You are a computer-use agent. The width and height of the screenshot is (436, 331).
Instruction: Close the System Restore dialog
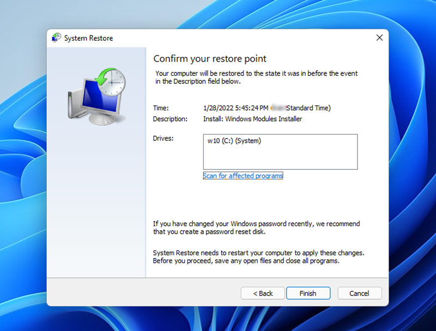379,38
